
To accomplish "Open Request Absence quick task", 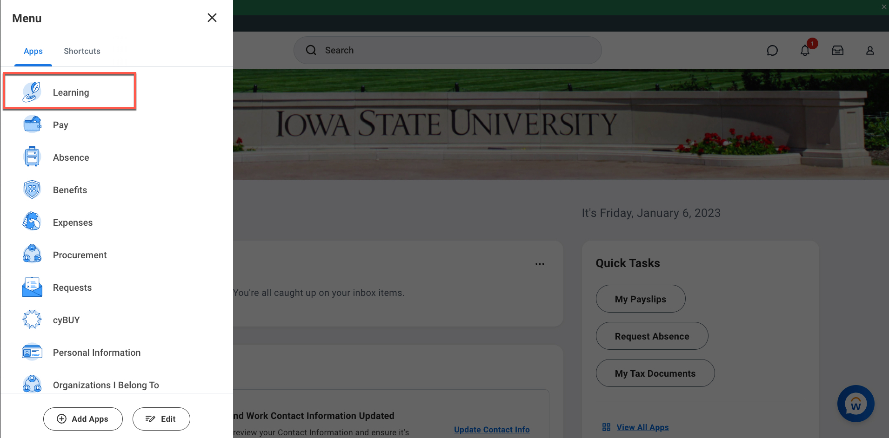I will [652, 336].
